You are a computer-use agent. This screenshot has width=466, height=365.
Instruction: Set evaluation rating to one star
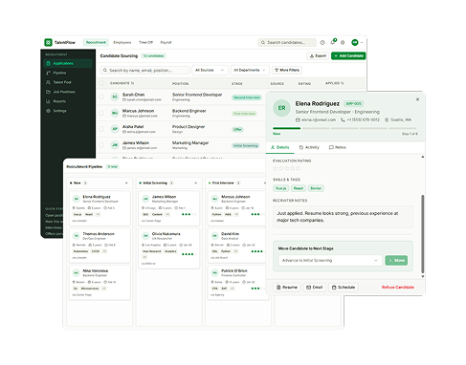(x=276, y=168)
